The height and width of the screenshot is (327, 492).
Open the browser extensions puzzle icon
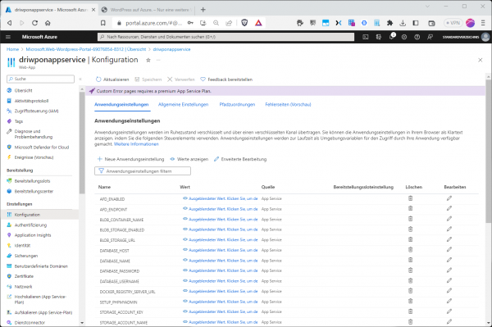pyautogui.click(x=389, y=23)
